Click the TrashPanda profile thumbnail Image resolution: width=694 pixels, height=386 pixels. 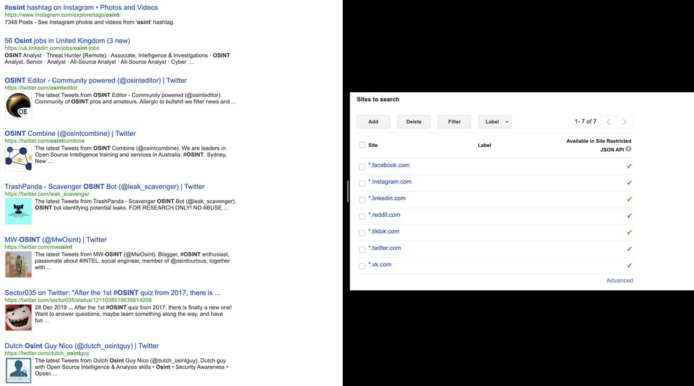(18, 211)
